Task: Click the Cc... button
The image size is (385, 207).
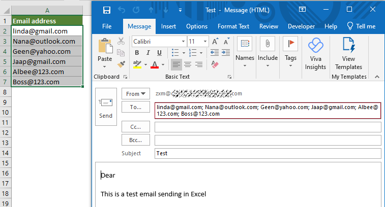Action: 135,127
